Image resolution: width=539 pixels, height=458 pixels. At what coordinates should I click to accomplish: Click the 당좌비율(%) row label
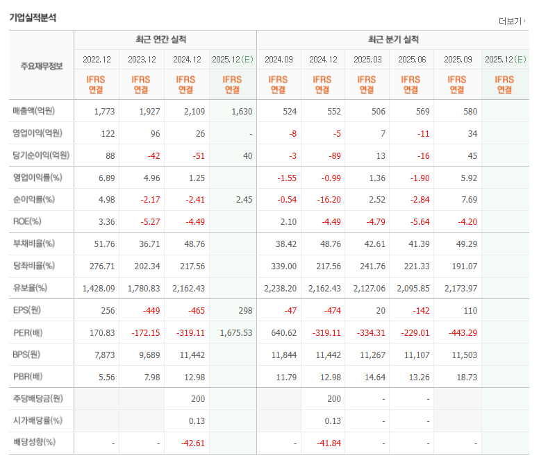[x=33, y=266]
